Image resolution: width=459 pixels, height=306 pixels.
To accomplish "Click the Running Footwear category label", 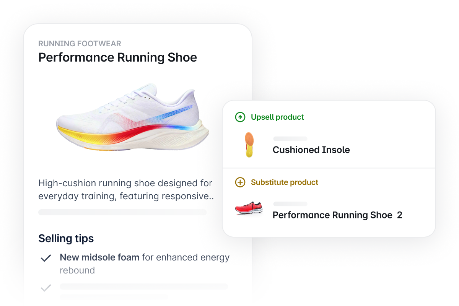I will [x=80, y=44].
